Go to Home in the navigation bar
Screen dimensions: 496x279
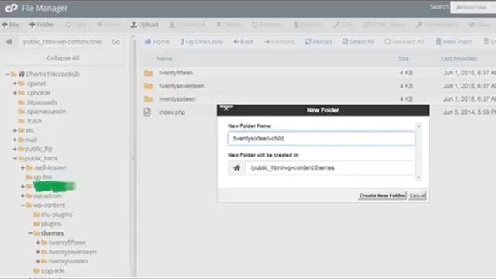[x=157, y=41]
